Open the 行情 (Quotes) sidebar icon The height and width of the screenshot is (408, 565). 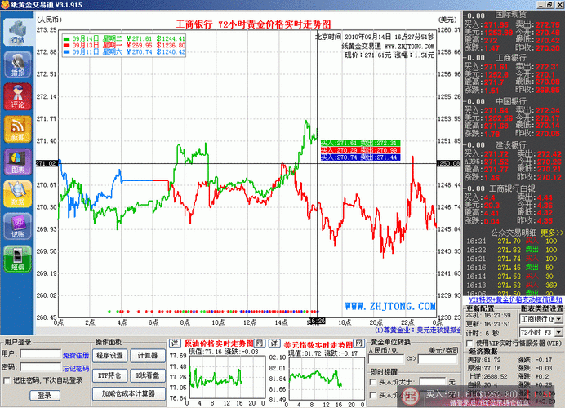[16, 33]
